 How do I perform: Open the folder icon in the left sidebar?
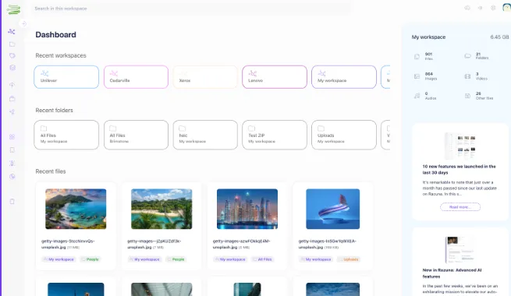click(x=12, y=44)
